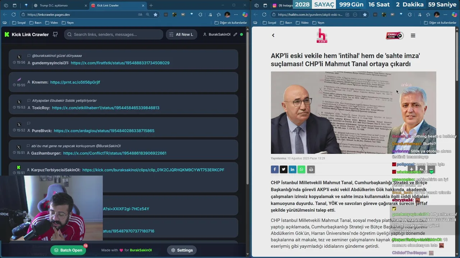Open BurakSakinOl link in footer credit
The height and width of the screenshot is (258, 460).
[141, 250]
